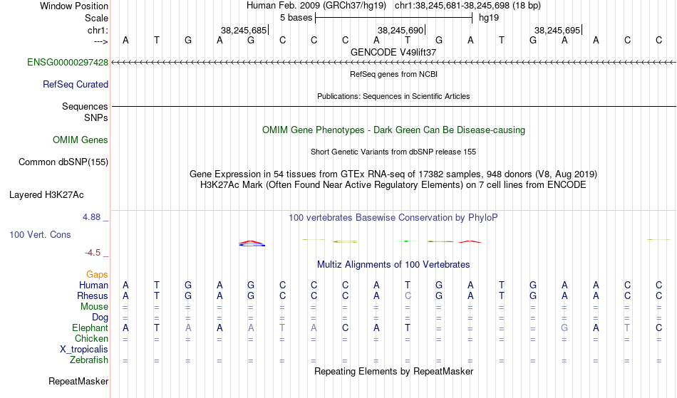Screen dimensions: 677x398
Task: Click the chr1: ruler label
Action: (x=98, y=30)
